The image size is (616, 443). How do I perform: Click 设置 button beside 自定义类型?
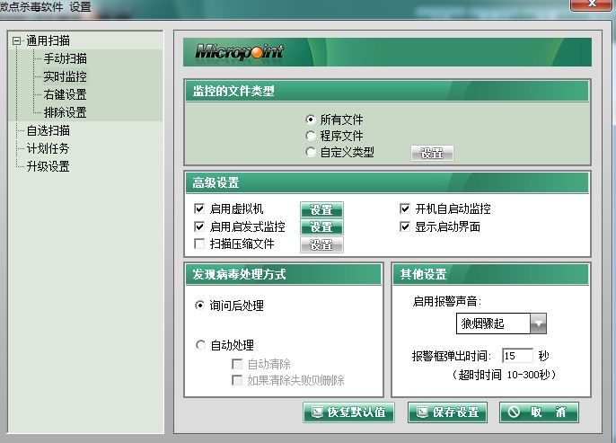tap(432, 154)
